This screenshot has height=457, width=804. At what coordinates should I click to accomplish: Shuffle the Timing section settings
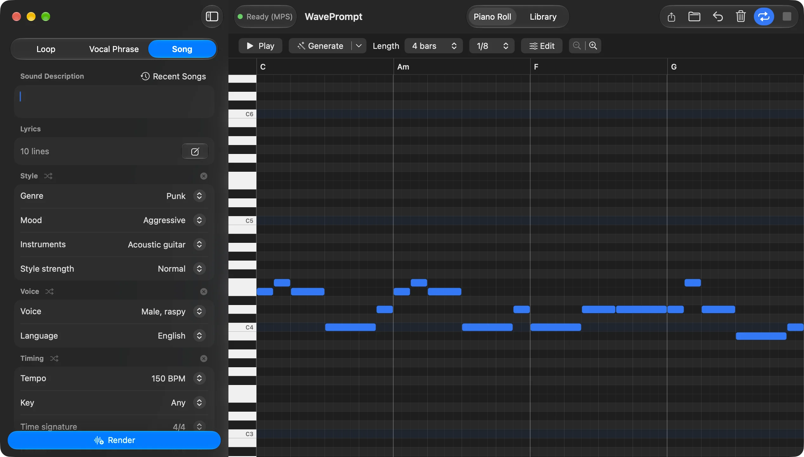(54, 358)
